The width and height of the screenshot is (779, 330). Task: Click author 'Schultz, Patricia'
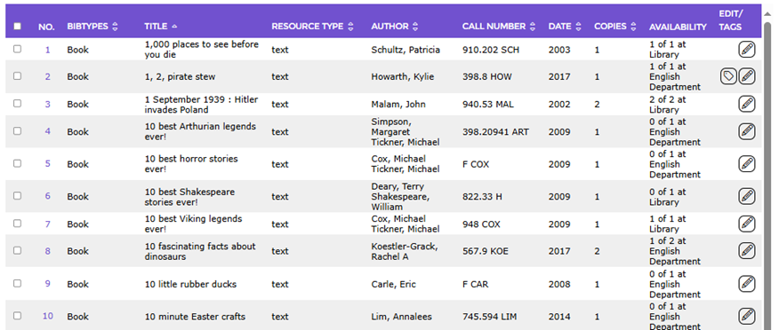[406, 50]
